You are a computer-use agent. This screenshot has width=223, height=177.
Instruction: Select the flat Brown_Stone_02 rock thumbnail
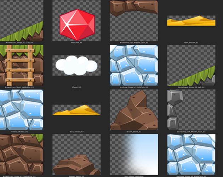pyautogui.click(x=76, y=154)
